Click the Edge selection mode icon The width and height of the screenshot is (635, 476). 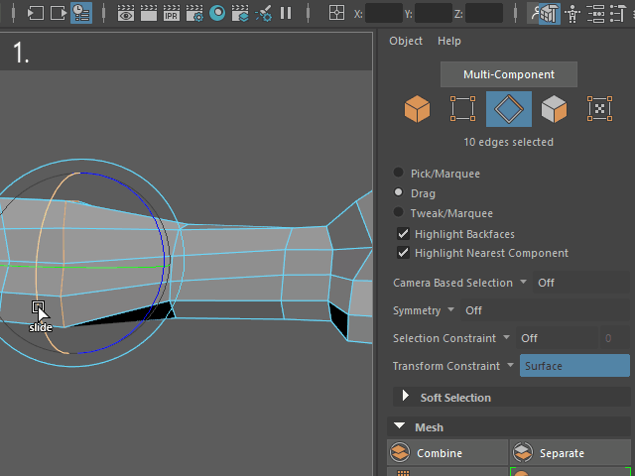coord(508,109)
